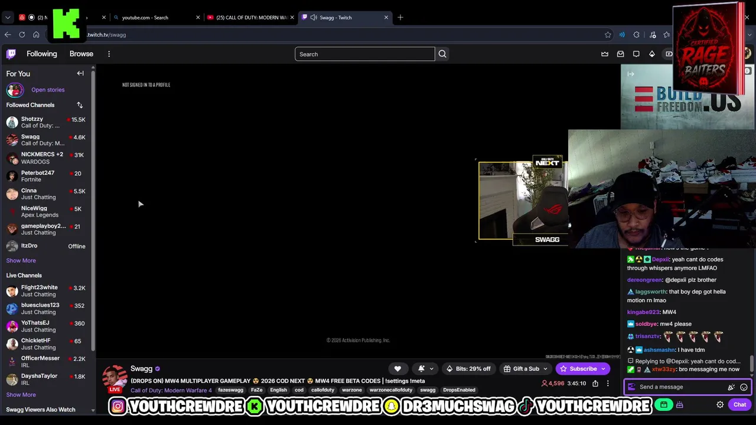Show more followed channels

21,260
